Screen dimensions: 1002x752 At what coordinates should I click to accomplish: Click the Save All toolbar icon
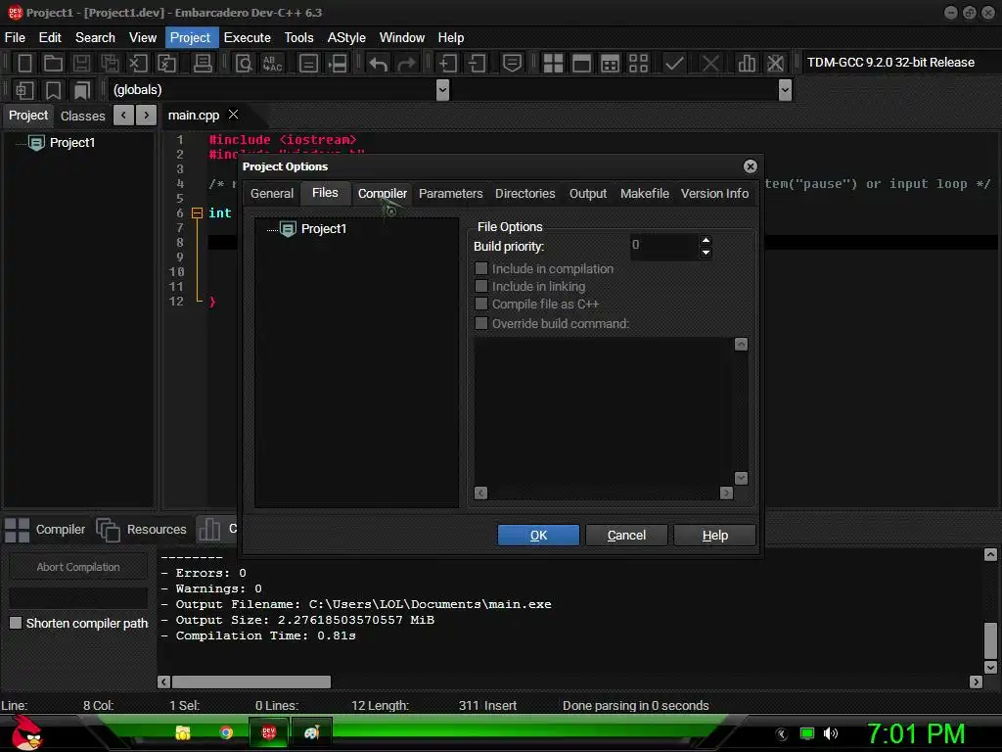point(110,63)
